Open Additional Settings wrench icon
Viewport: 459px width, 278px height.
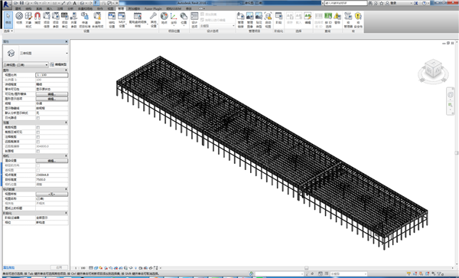[x=154, y=19]
